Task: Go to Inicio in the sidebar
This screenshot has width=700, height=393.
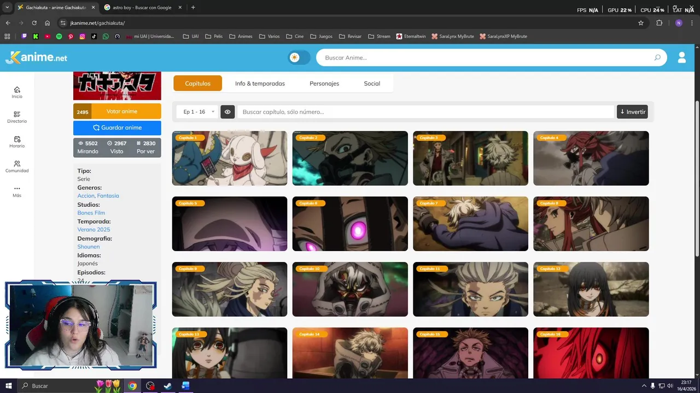Action: coord(17,92)
